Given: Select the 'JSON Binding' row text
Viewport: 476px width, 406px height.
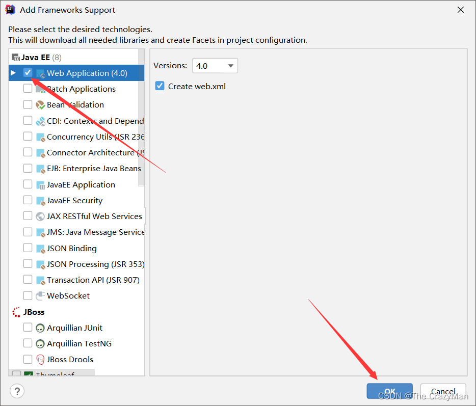Looking at the screenshot, I should pos(72,249).
